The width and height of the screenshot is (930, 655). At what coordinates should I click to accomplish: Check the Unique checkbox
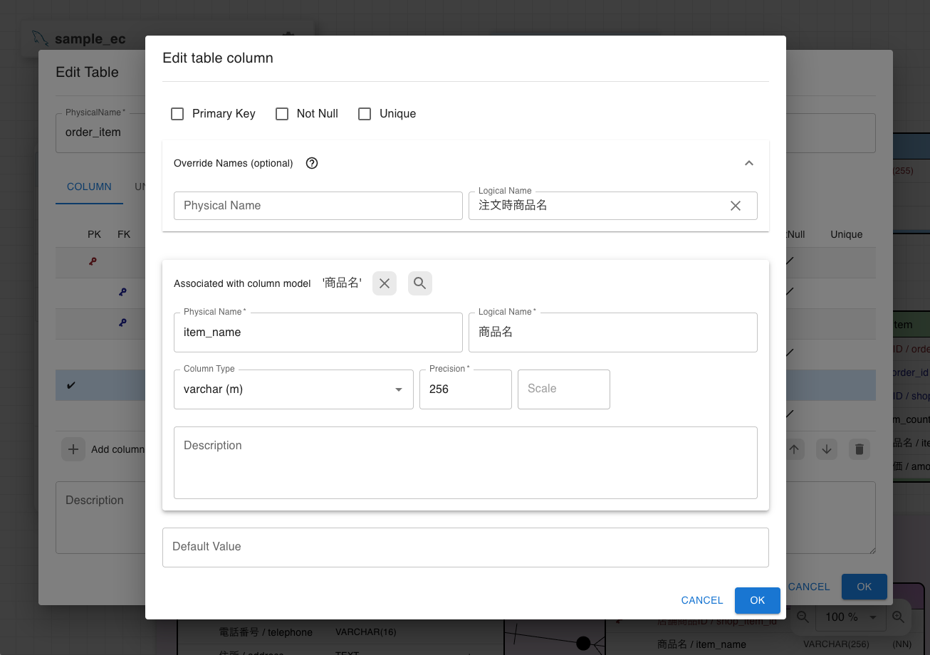(x=365, y=114)
